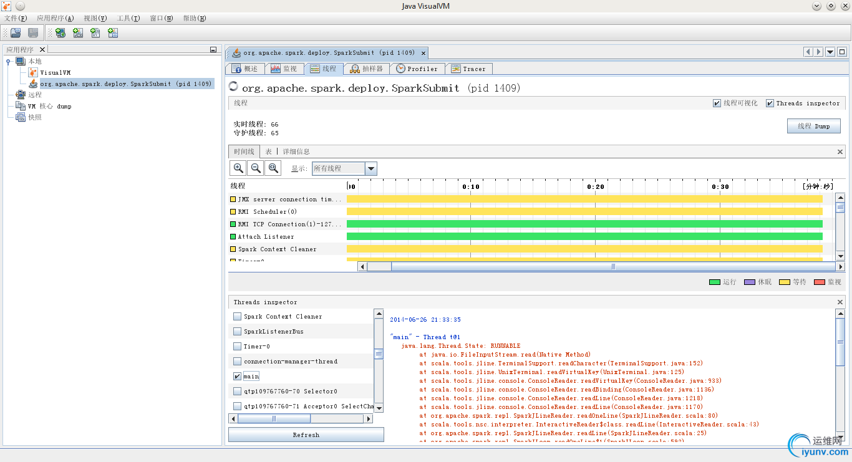Select the VM 核心 dump tree node
Image resolution: width=852 pixels, height=462 pixels.
coord(44,106)
